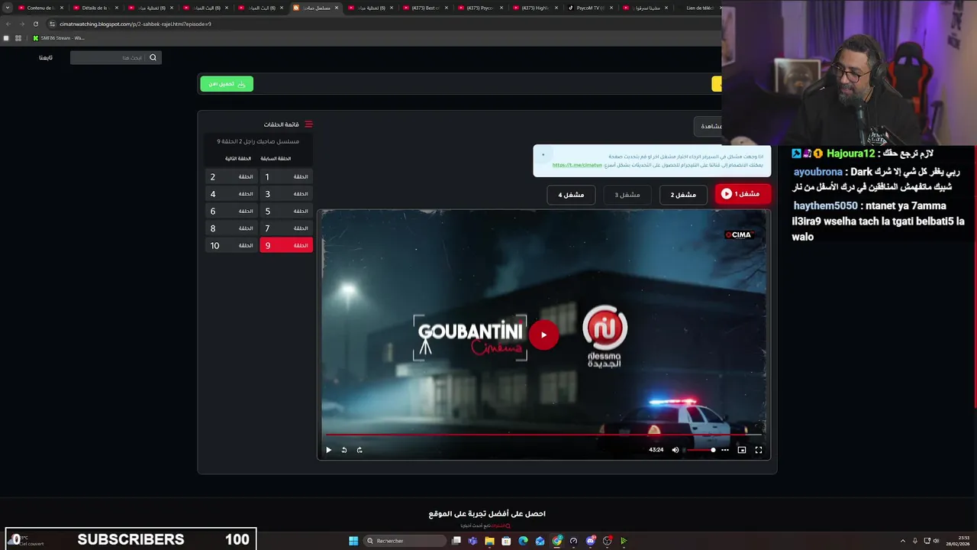The height and width of the screenshot is (550, 977).
Task: Open episode 3 in the episode list
Action: [286, 194]
